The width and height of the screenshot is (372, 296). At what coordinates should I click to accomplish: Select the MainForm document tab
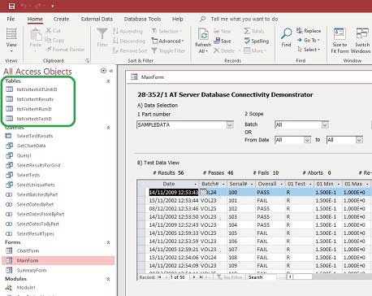[148, 77]
